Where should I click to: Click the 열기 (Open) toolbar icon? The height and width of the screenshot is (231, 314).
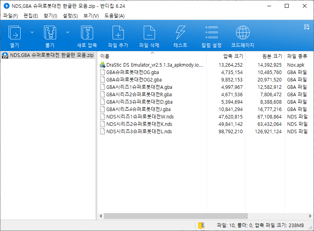14,33
